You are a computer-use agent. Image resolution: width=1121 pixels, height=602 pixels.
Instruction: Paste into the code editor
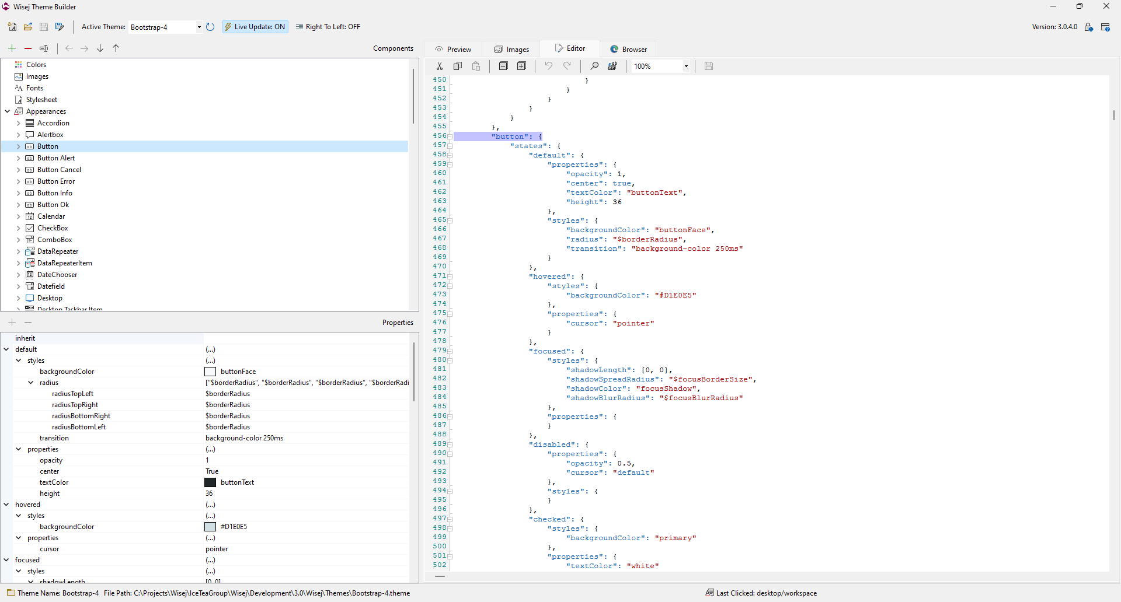pyautogui.click(x=476, y=66)
